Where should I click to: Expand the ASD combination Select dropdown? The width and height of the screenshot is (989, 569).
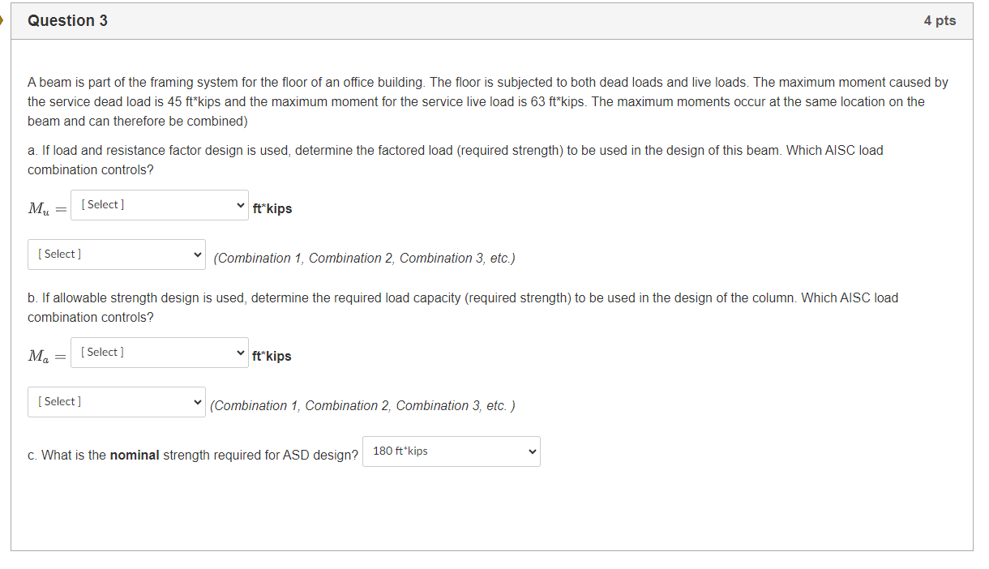click(116, 401)
